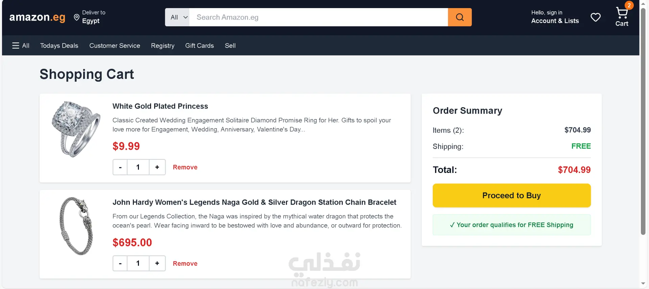Increase the Princess ring quantity
This screenshot has height=289, width=649.
[x=157, y=167]
